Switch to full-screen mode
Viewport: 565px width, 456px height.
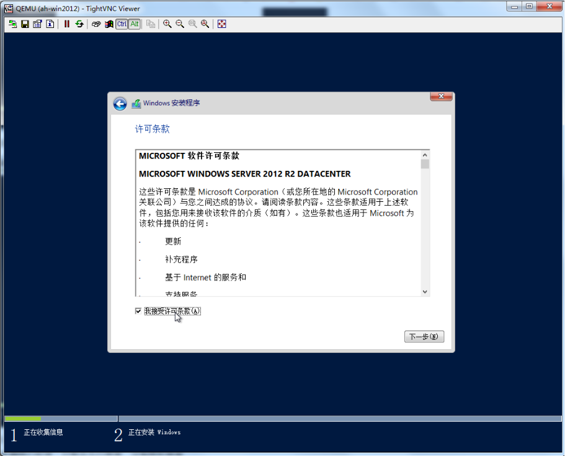pos(222,24)
